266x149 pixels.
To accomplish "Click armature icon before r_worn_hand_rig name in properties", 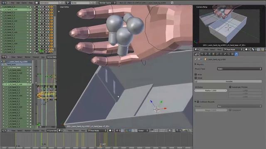I will click(x=205, y=60).
